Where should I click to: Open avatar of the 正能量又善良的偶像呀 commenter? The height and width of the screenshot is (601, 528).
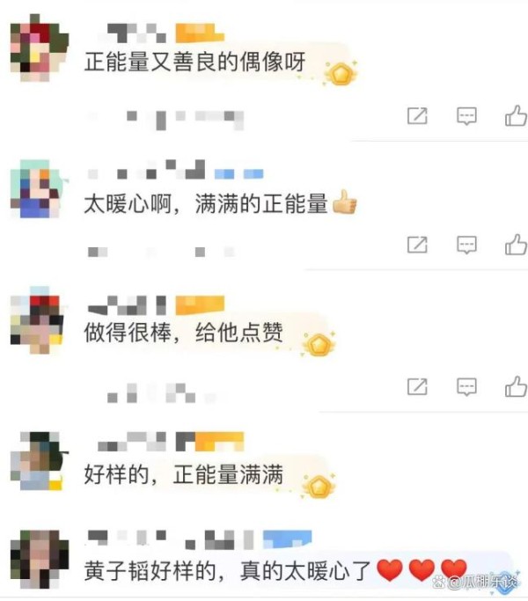click(x=39, y=48)
